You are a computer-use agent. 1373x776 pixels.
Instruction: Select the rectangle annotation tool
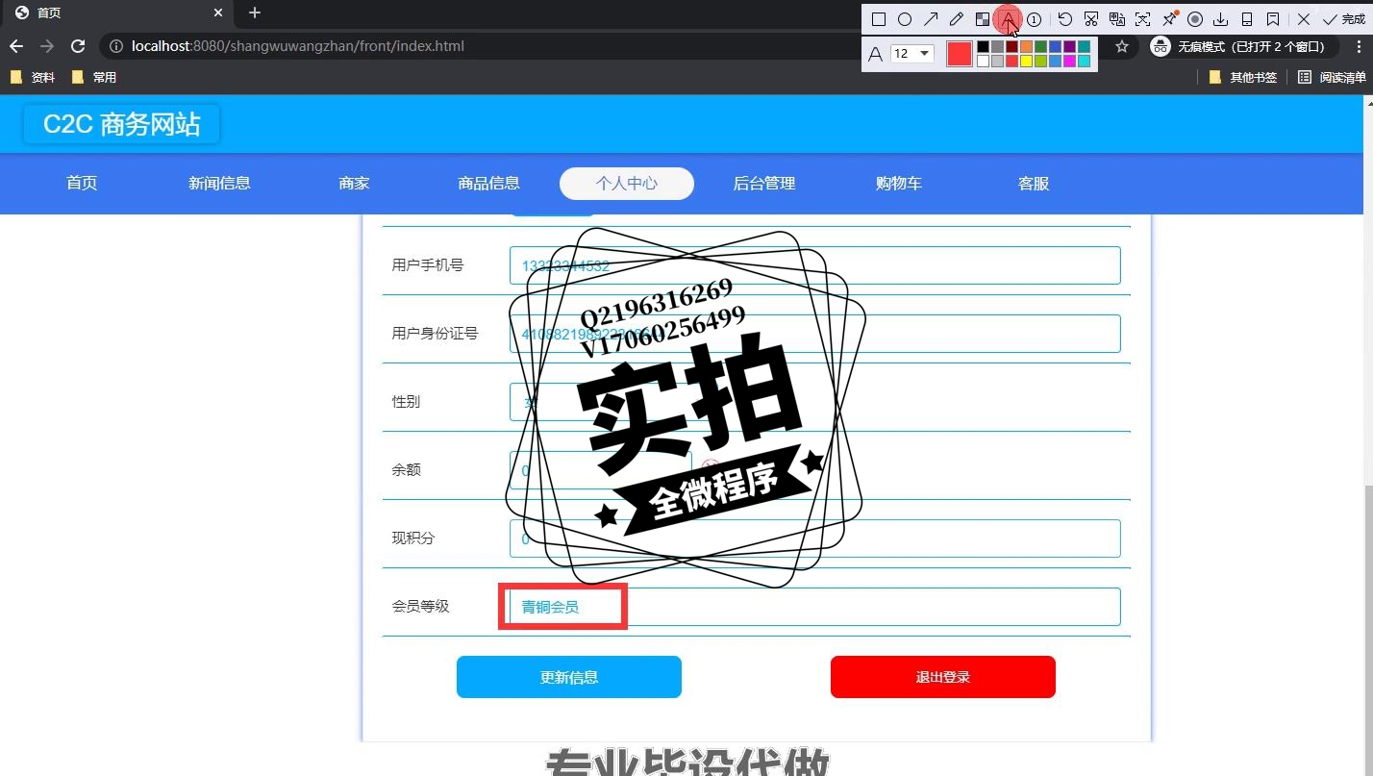click(x=879, y=19)
